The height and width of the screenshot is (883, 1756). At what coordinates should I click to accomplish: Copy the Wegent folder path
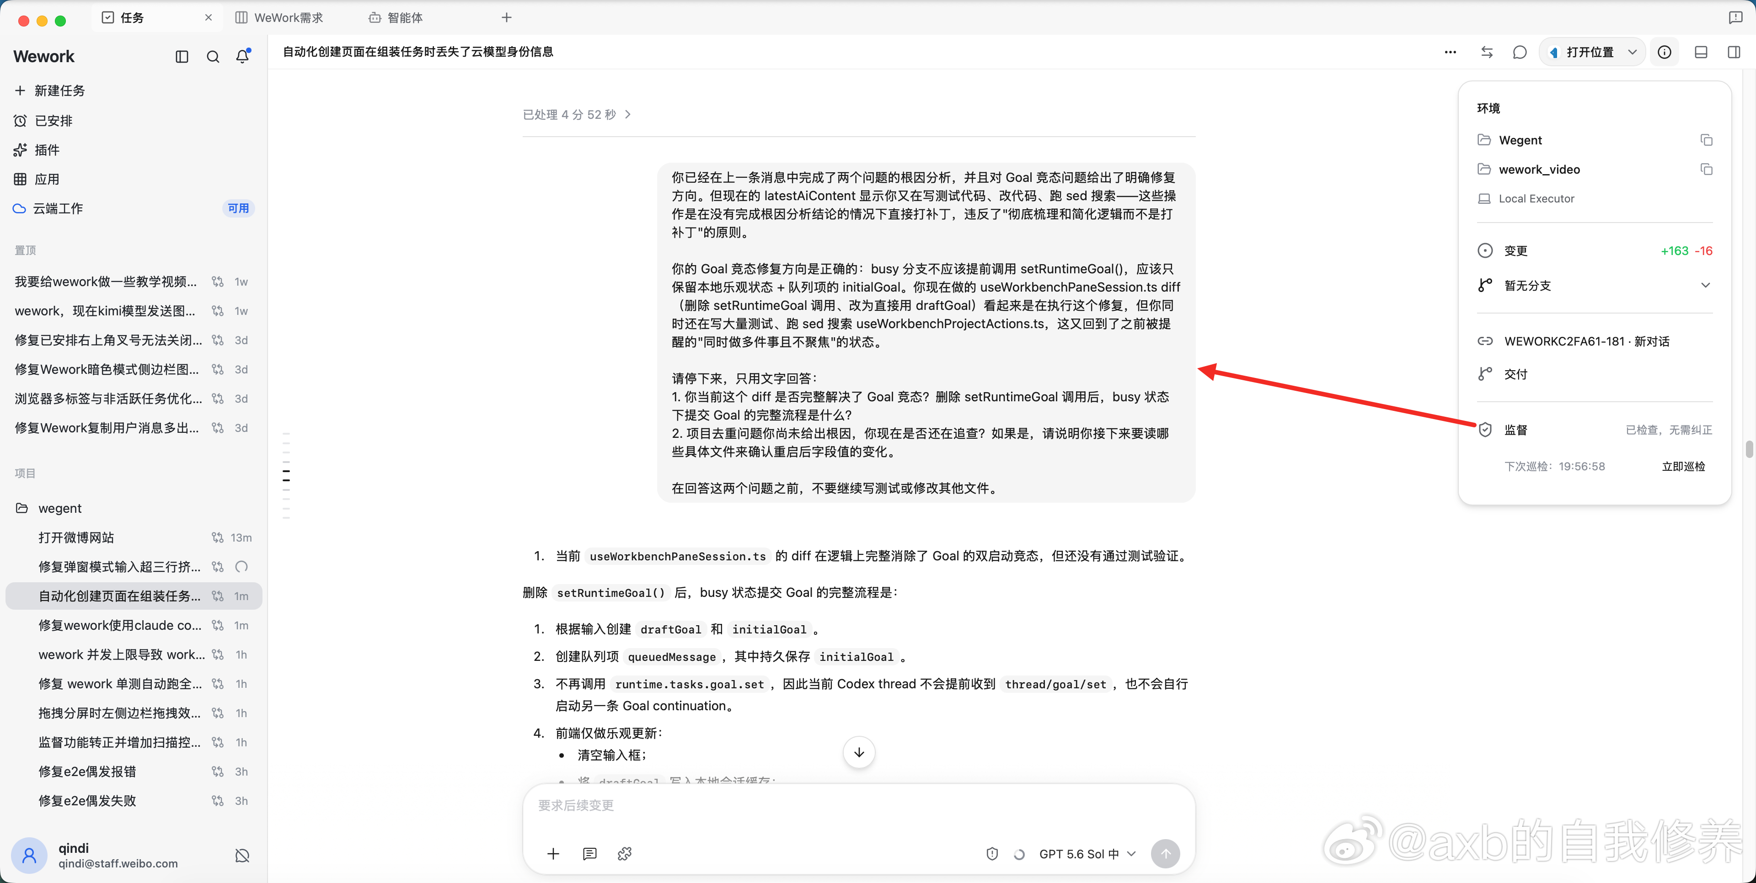[x=1706, y=140]
